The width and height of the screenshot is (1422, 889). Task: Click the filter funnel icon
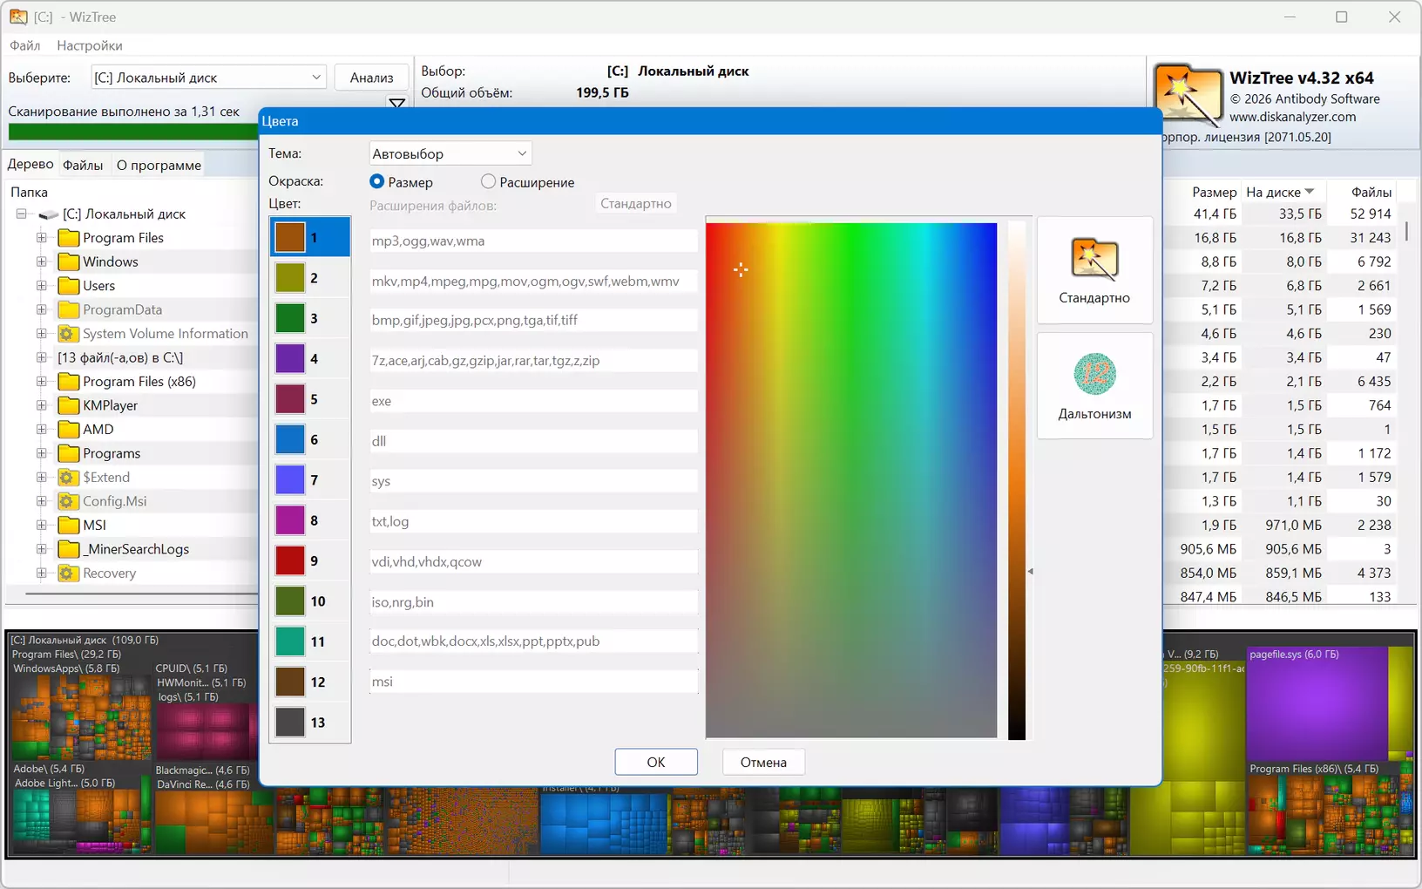397,104
